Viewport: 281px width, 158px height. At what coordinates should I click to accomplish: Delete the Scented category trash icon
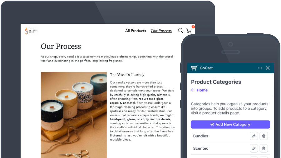tap(264, 148)
